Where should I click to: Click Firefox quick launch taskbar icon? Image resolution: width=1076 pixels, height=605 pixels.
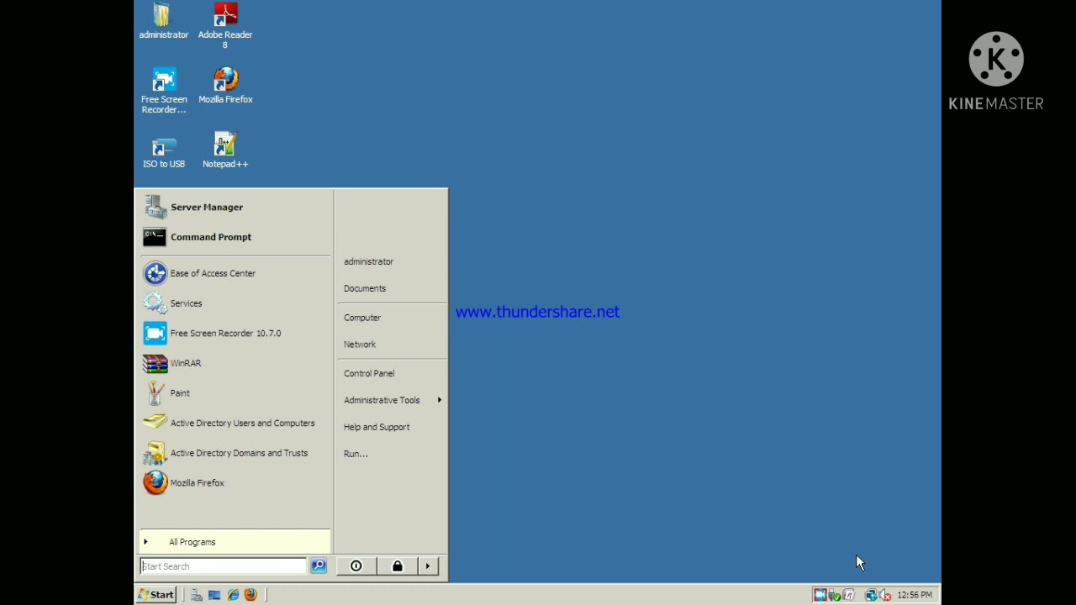tap(251, 595)
